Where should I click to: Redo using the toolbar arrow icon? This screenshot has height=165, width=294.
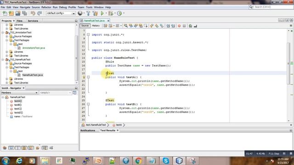click(x=40, y=13)
